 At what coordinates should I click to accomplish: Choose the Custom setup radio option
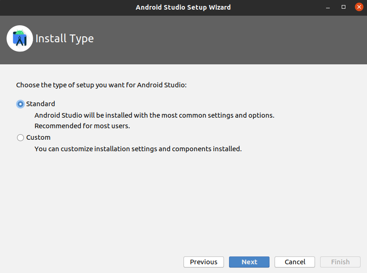point(20,137)
